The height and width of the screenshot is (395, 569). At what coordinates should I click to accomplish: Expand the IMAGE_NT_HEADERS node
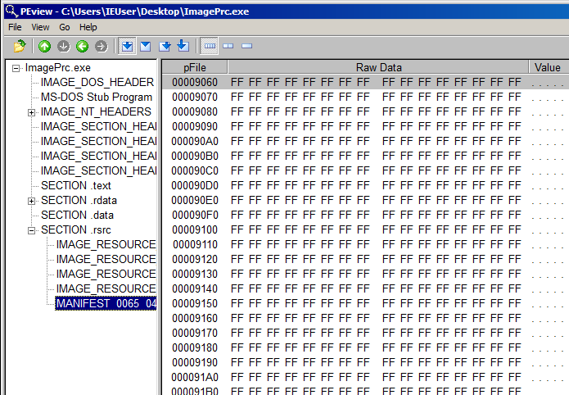click(32, 112)
